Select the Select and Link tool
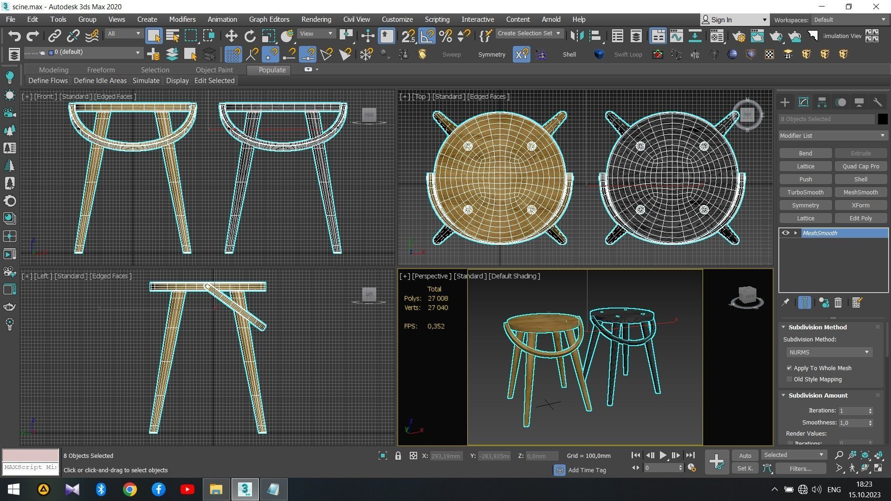 (55, 36)
